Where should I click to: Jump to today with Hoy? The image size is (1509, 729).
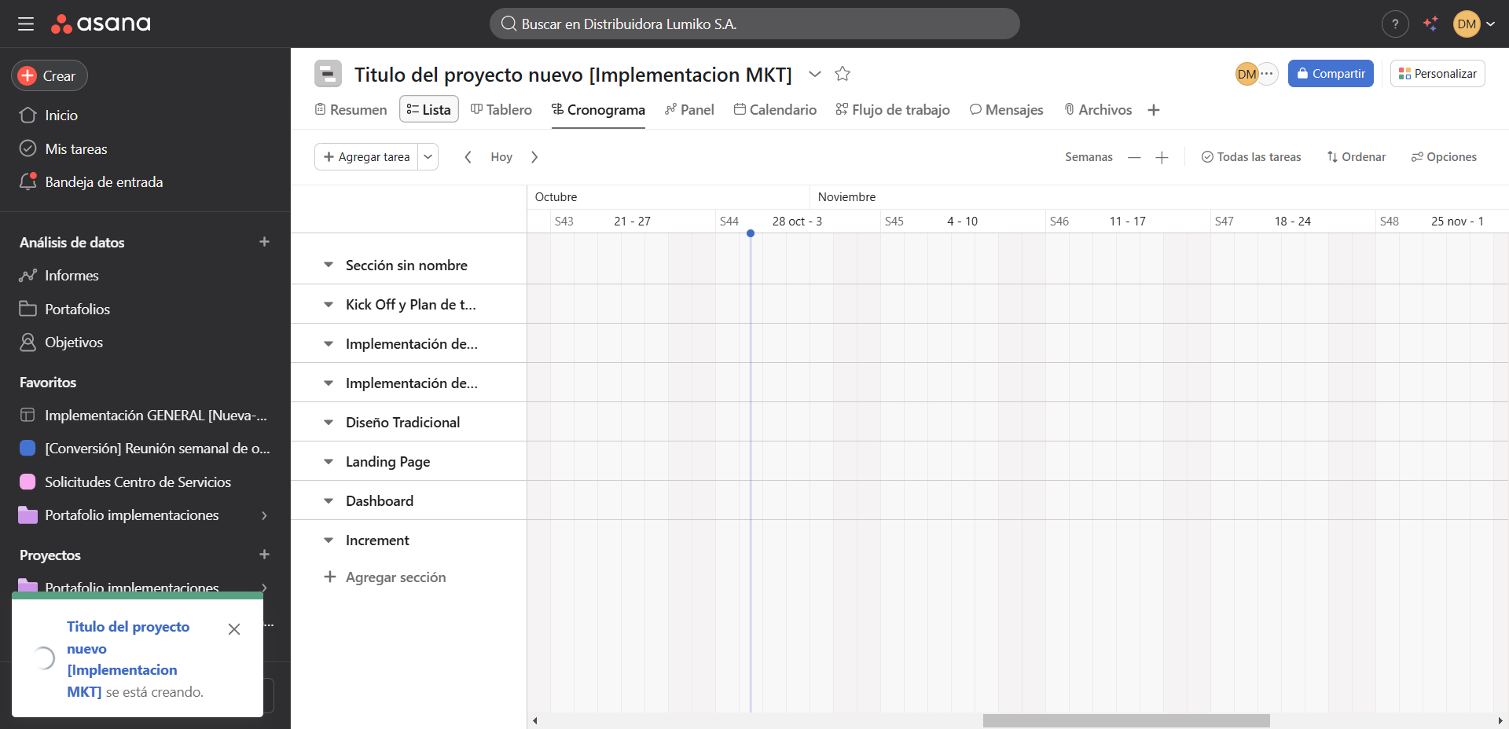coord(501,157)
